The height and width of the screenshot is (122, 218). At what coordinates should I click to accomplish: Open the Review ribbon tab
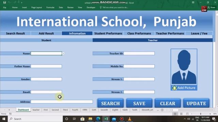71,7
